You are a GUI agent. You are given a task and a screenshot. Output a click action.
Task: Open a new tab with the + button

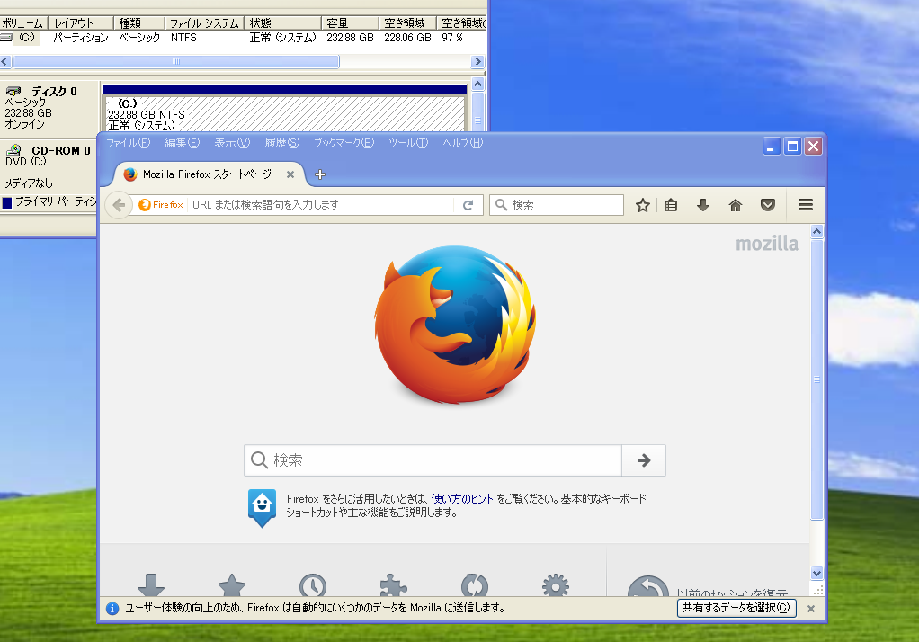point(319,174)
